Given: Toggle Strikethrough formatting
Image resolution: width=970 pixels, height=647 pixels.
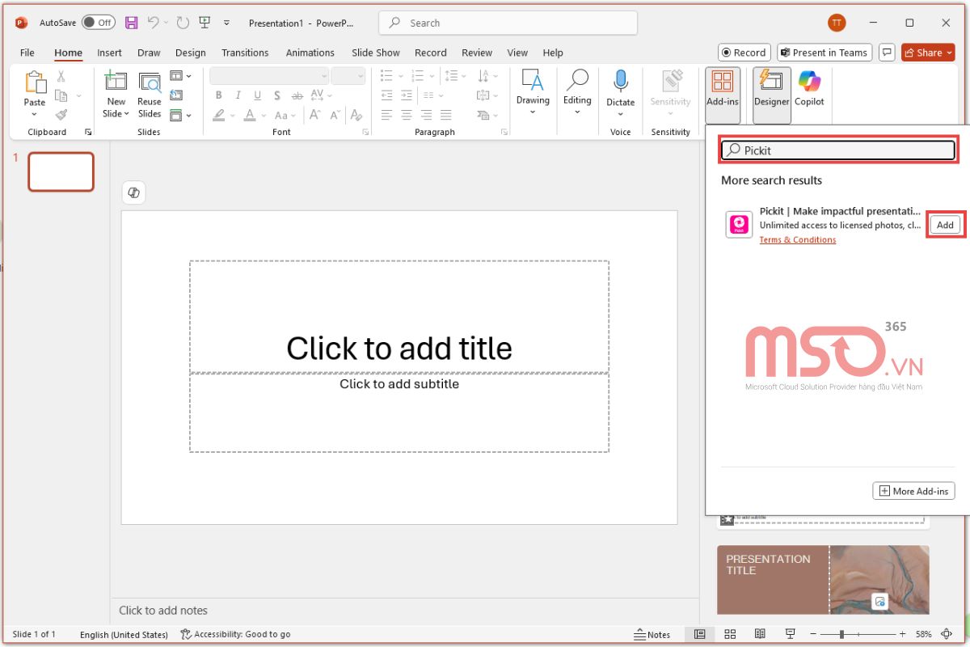Looking at the screenshot, I should point(296,95).
